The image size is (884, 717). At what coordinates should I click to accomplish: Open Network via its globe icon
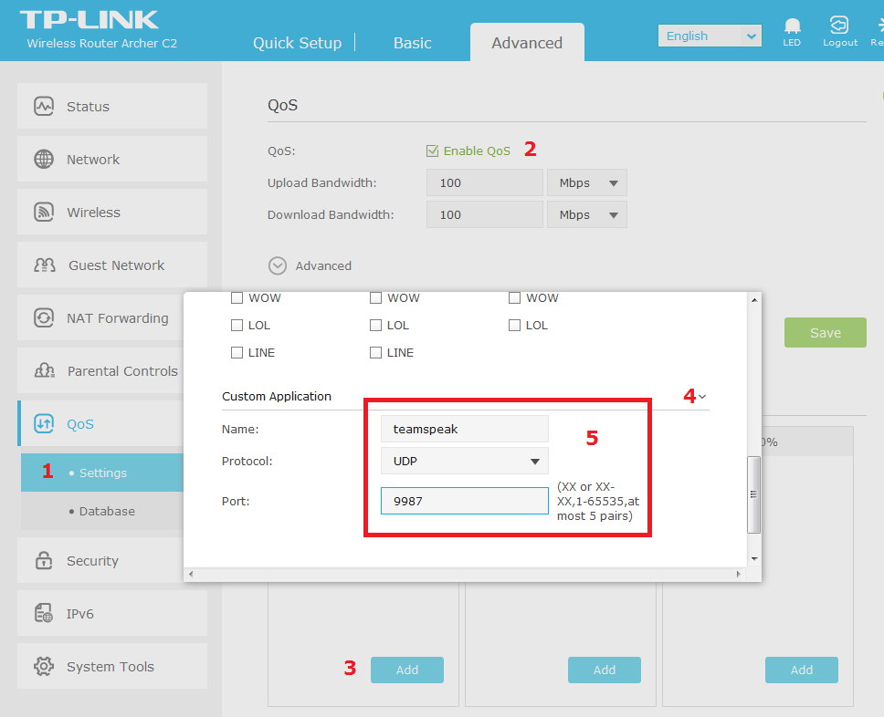pos(44,160)
